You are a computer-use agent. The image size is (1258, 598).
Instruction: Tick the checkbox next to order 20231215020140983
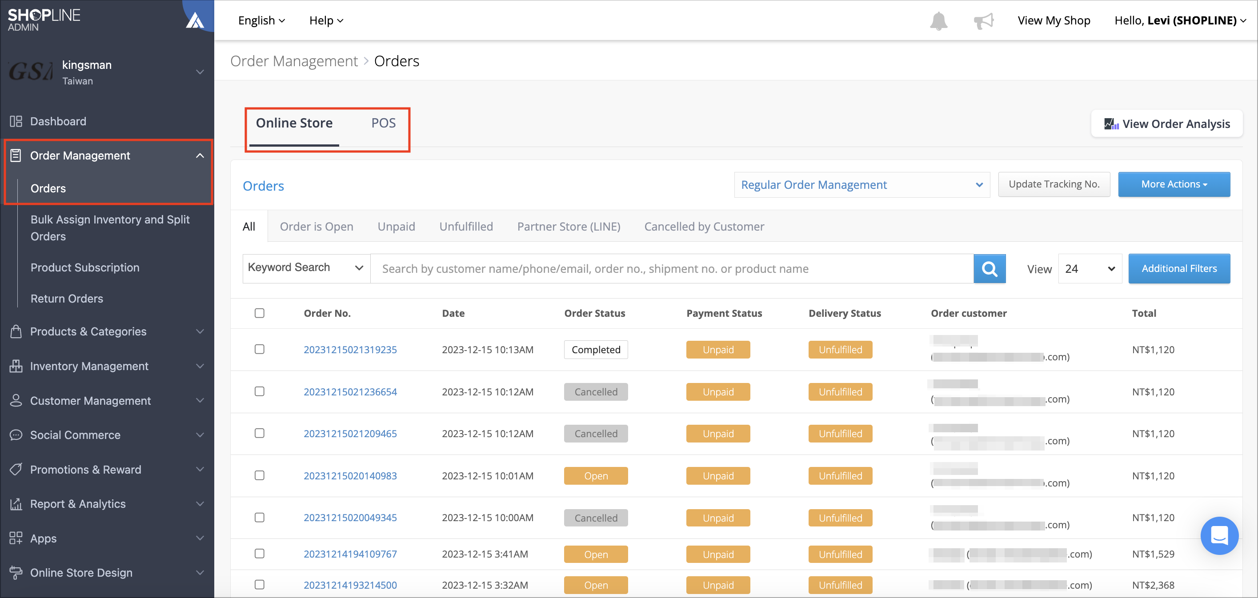coord(259,475)
